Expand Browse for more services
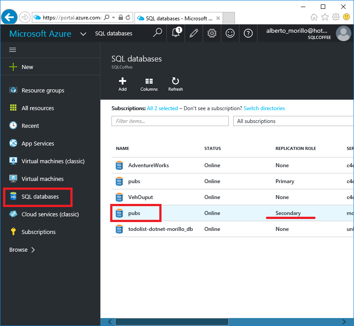The height and width of the screenshot is (326, 354). pos(22,250)
